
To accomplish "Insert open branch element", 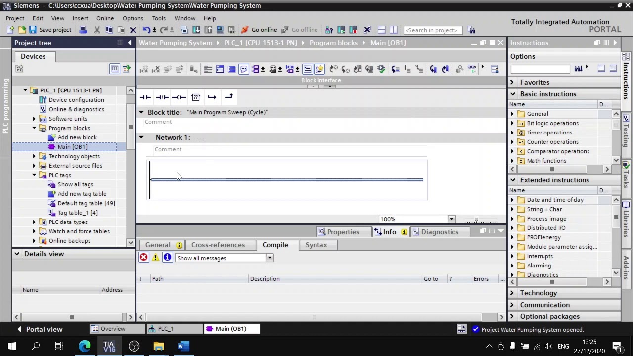I will 212,97.
